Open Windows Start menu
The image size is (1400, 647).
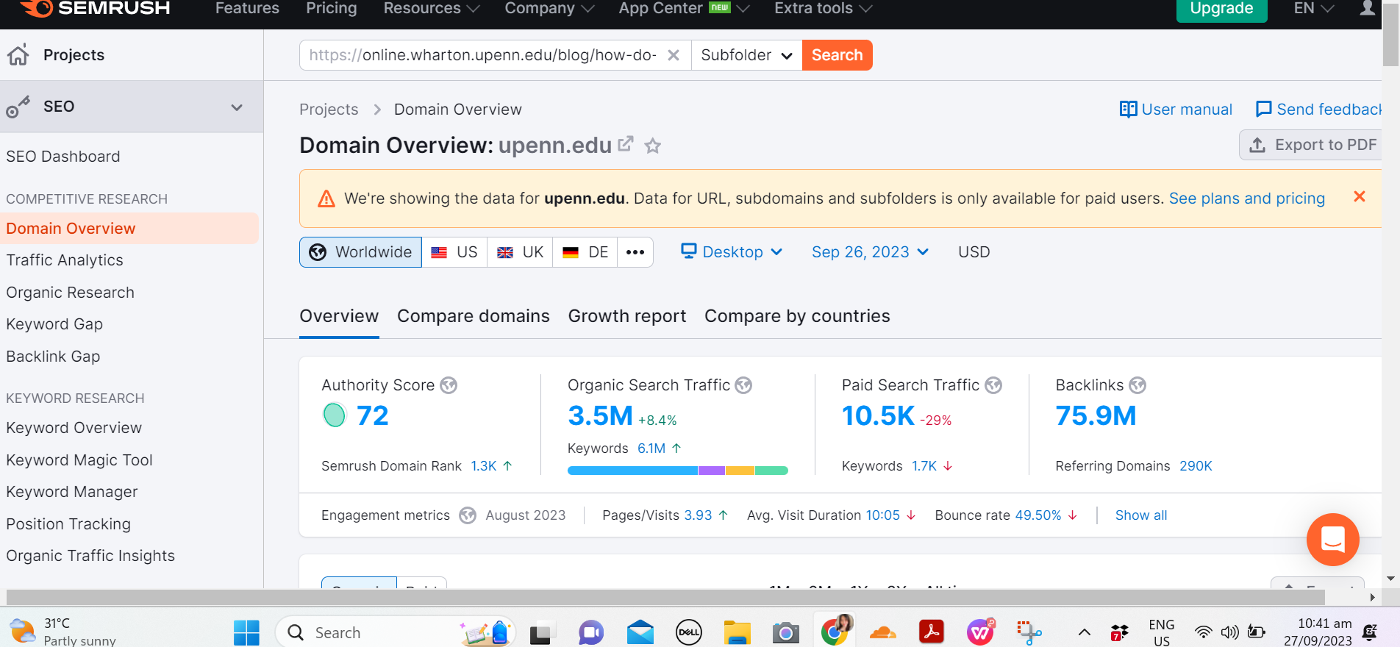(246, 632)
